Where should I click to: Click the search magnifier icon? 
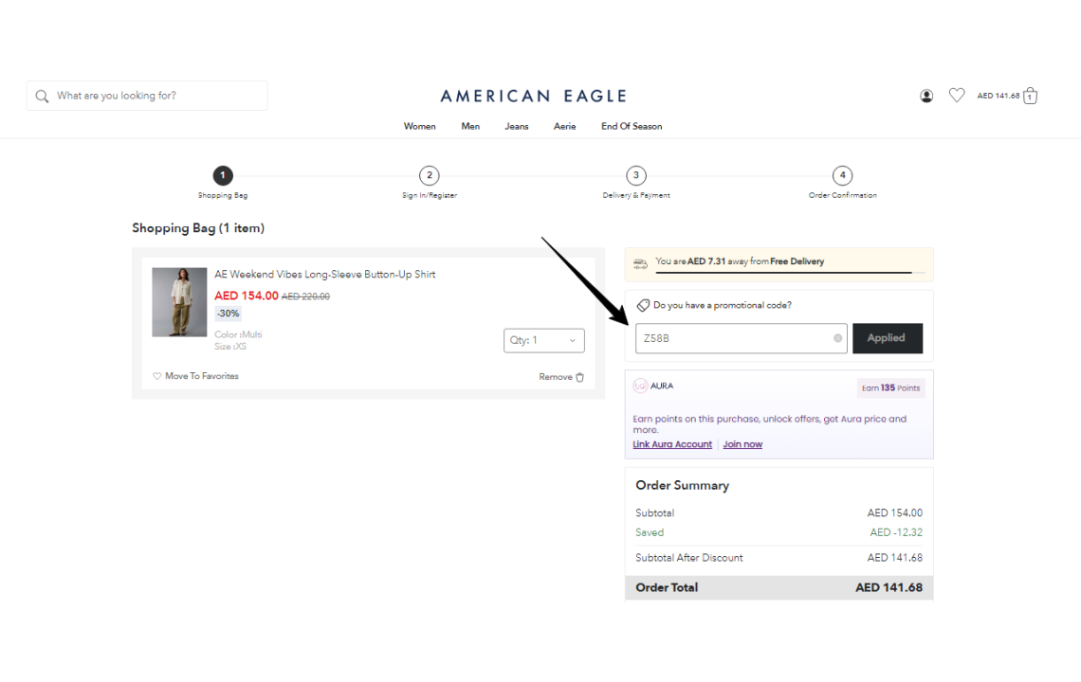[x=42, y=96]
